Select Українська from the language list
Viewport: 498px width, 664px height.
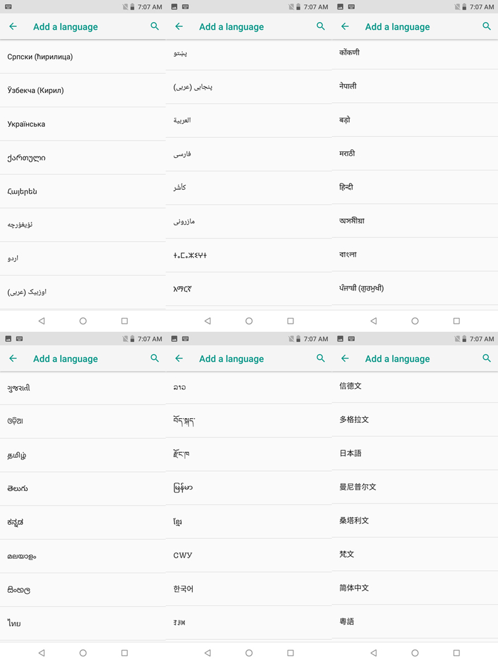pyautogui.click(x=83, y=124)
